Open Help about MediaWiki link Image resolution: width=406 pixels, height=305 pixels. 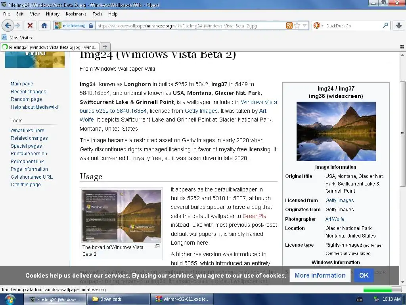(x=34, y=107)
